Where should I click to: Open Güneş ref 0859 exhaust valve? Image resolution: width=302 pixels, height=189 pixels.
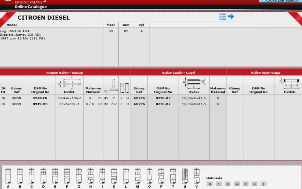click(17, 104)
